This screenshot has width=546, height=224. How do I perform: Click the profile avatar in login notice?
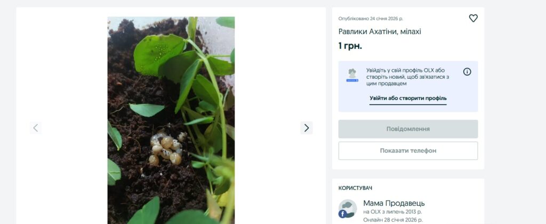(x=352, y=75)
